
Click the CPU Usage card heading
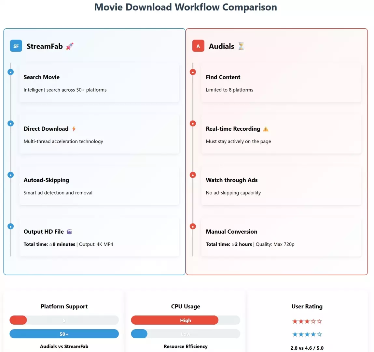[x=186, y=306]
